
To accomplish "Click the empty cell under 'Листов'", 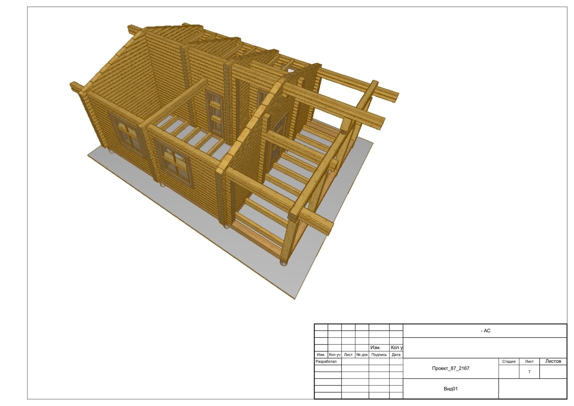I will [x=553, y=372].
